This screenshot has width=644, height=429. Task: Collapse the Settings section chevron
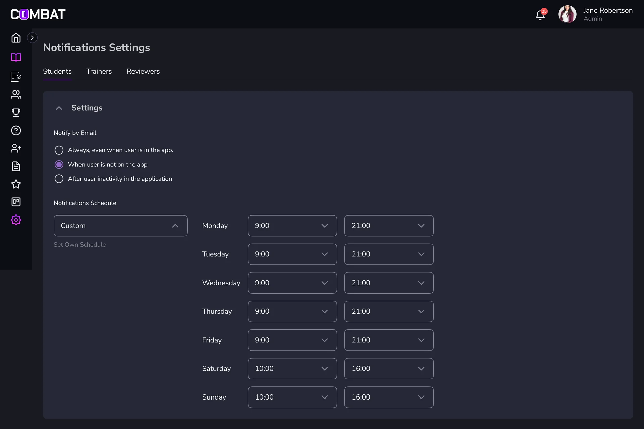tap(59, 108)
